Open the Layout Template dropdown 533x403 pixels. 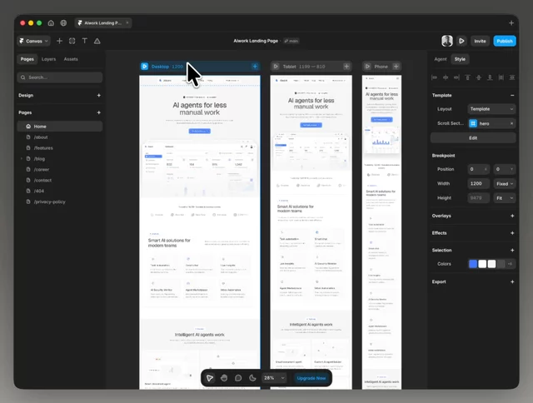491,109
